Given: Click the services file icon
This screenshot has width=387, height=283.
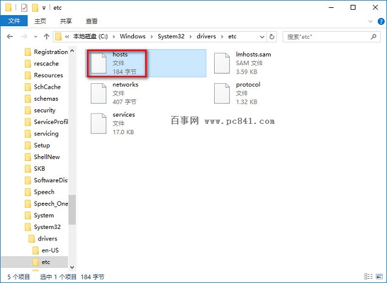Looking at the screenshot, I should 98,123.
